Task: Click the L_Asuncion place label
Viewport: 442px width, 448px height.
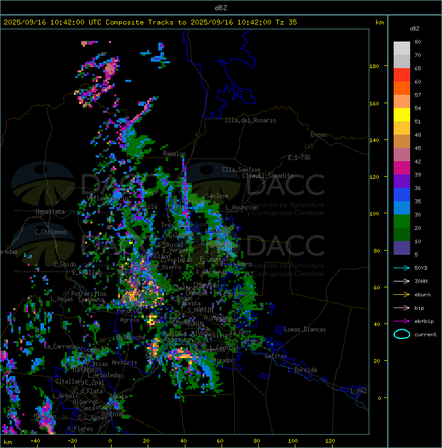Action: [242, 208]
